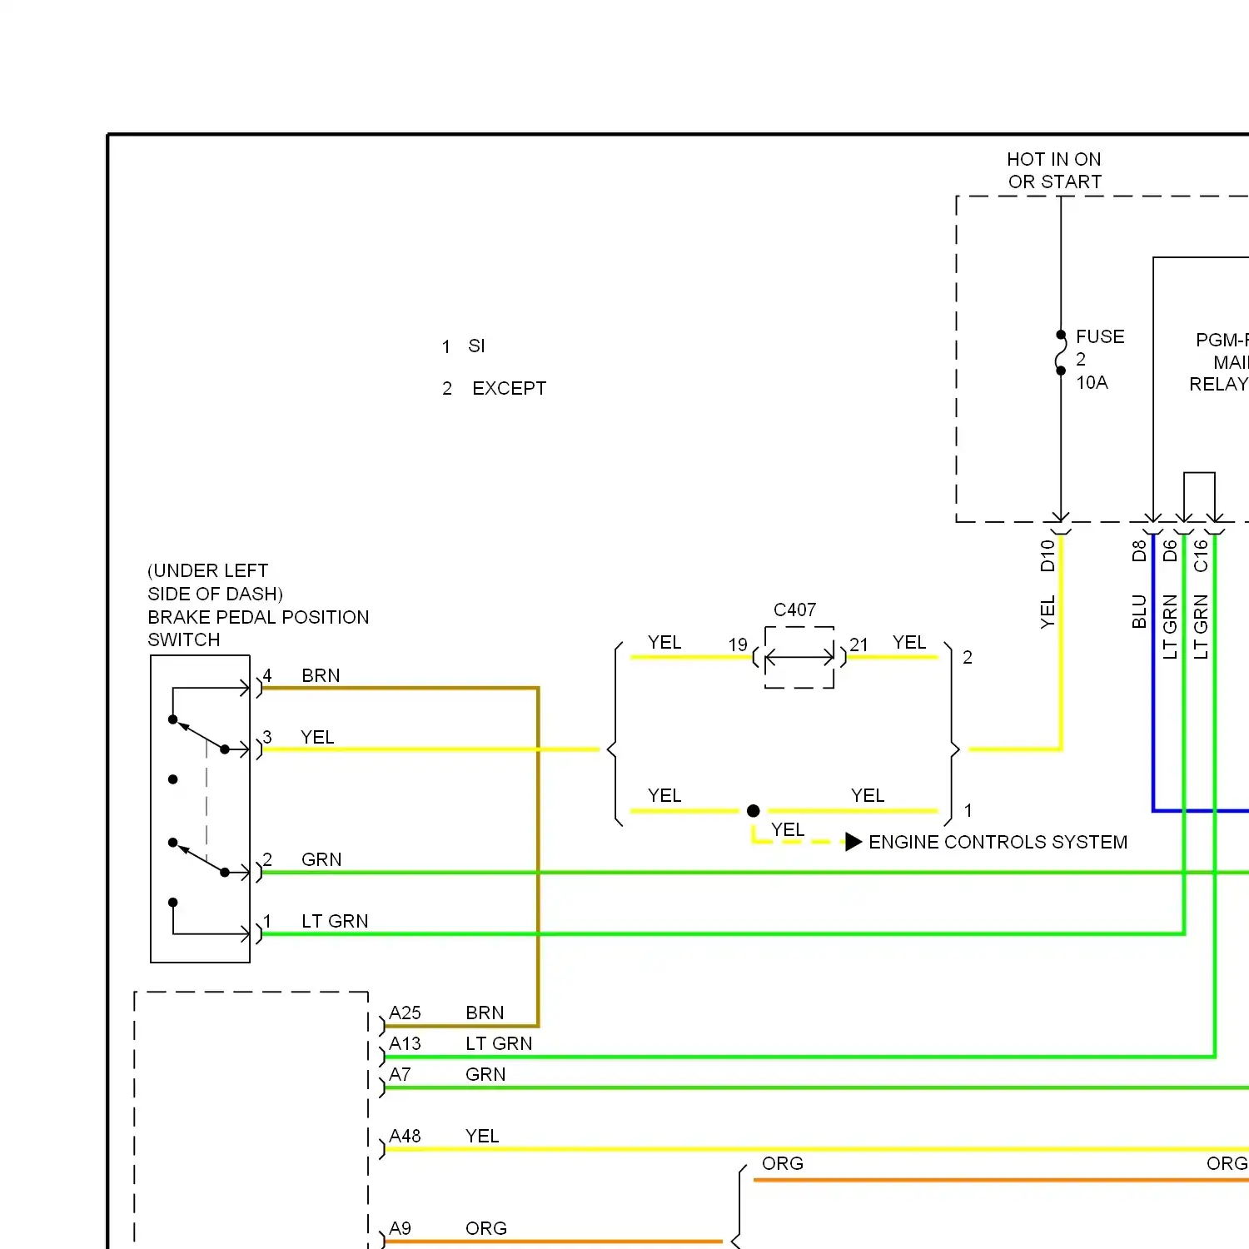Click the 'D6' terminal label
Image resolution: width=1249 pixels, height=1249 pixels.
click(1170, 551)
